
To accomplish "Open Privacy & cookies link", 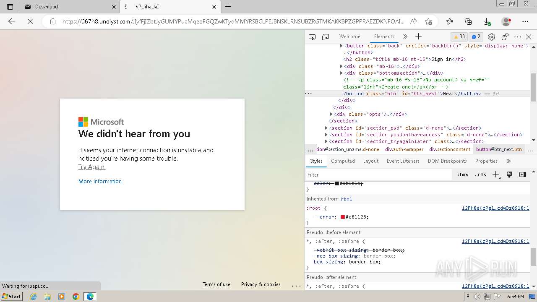I will (x=261, y=284).
